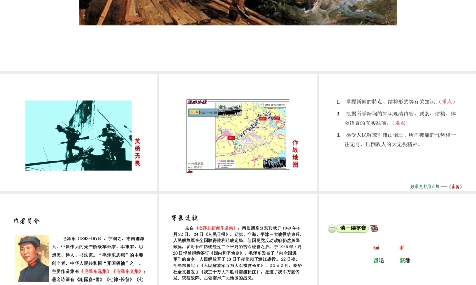Click the red 《毛泽东新闻作品集》 link

(x=216, y=228)
